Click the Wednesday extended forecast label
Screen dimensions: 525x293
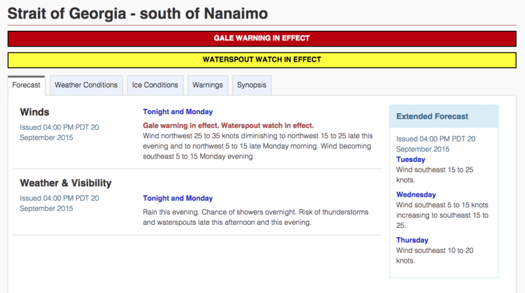coord(416,195)
